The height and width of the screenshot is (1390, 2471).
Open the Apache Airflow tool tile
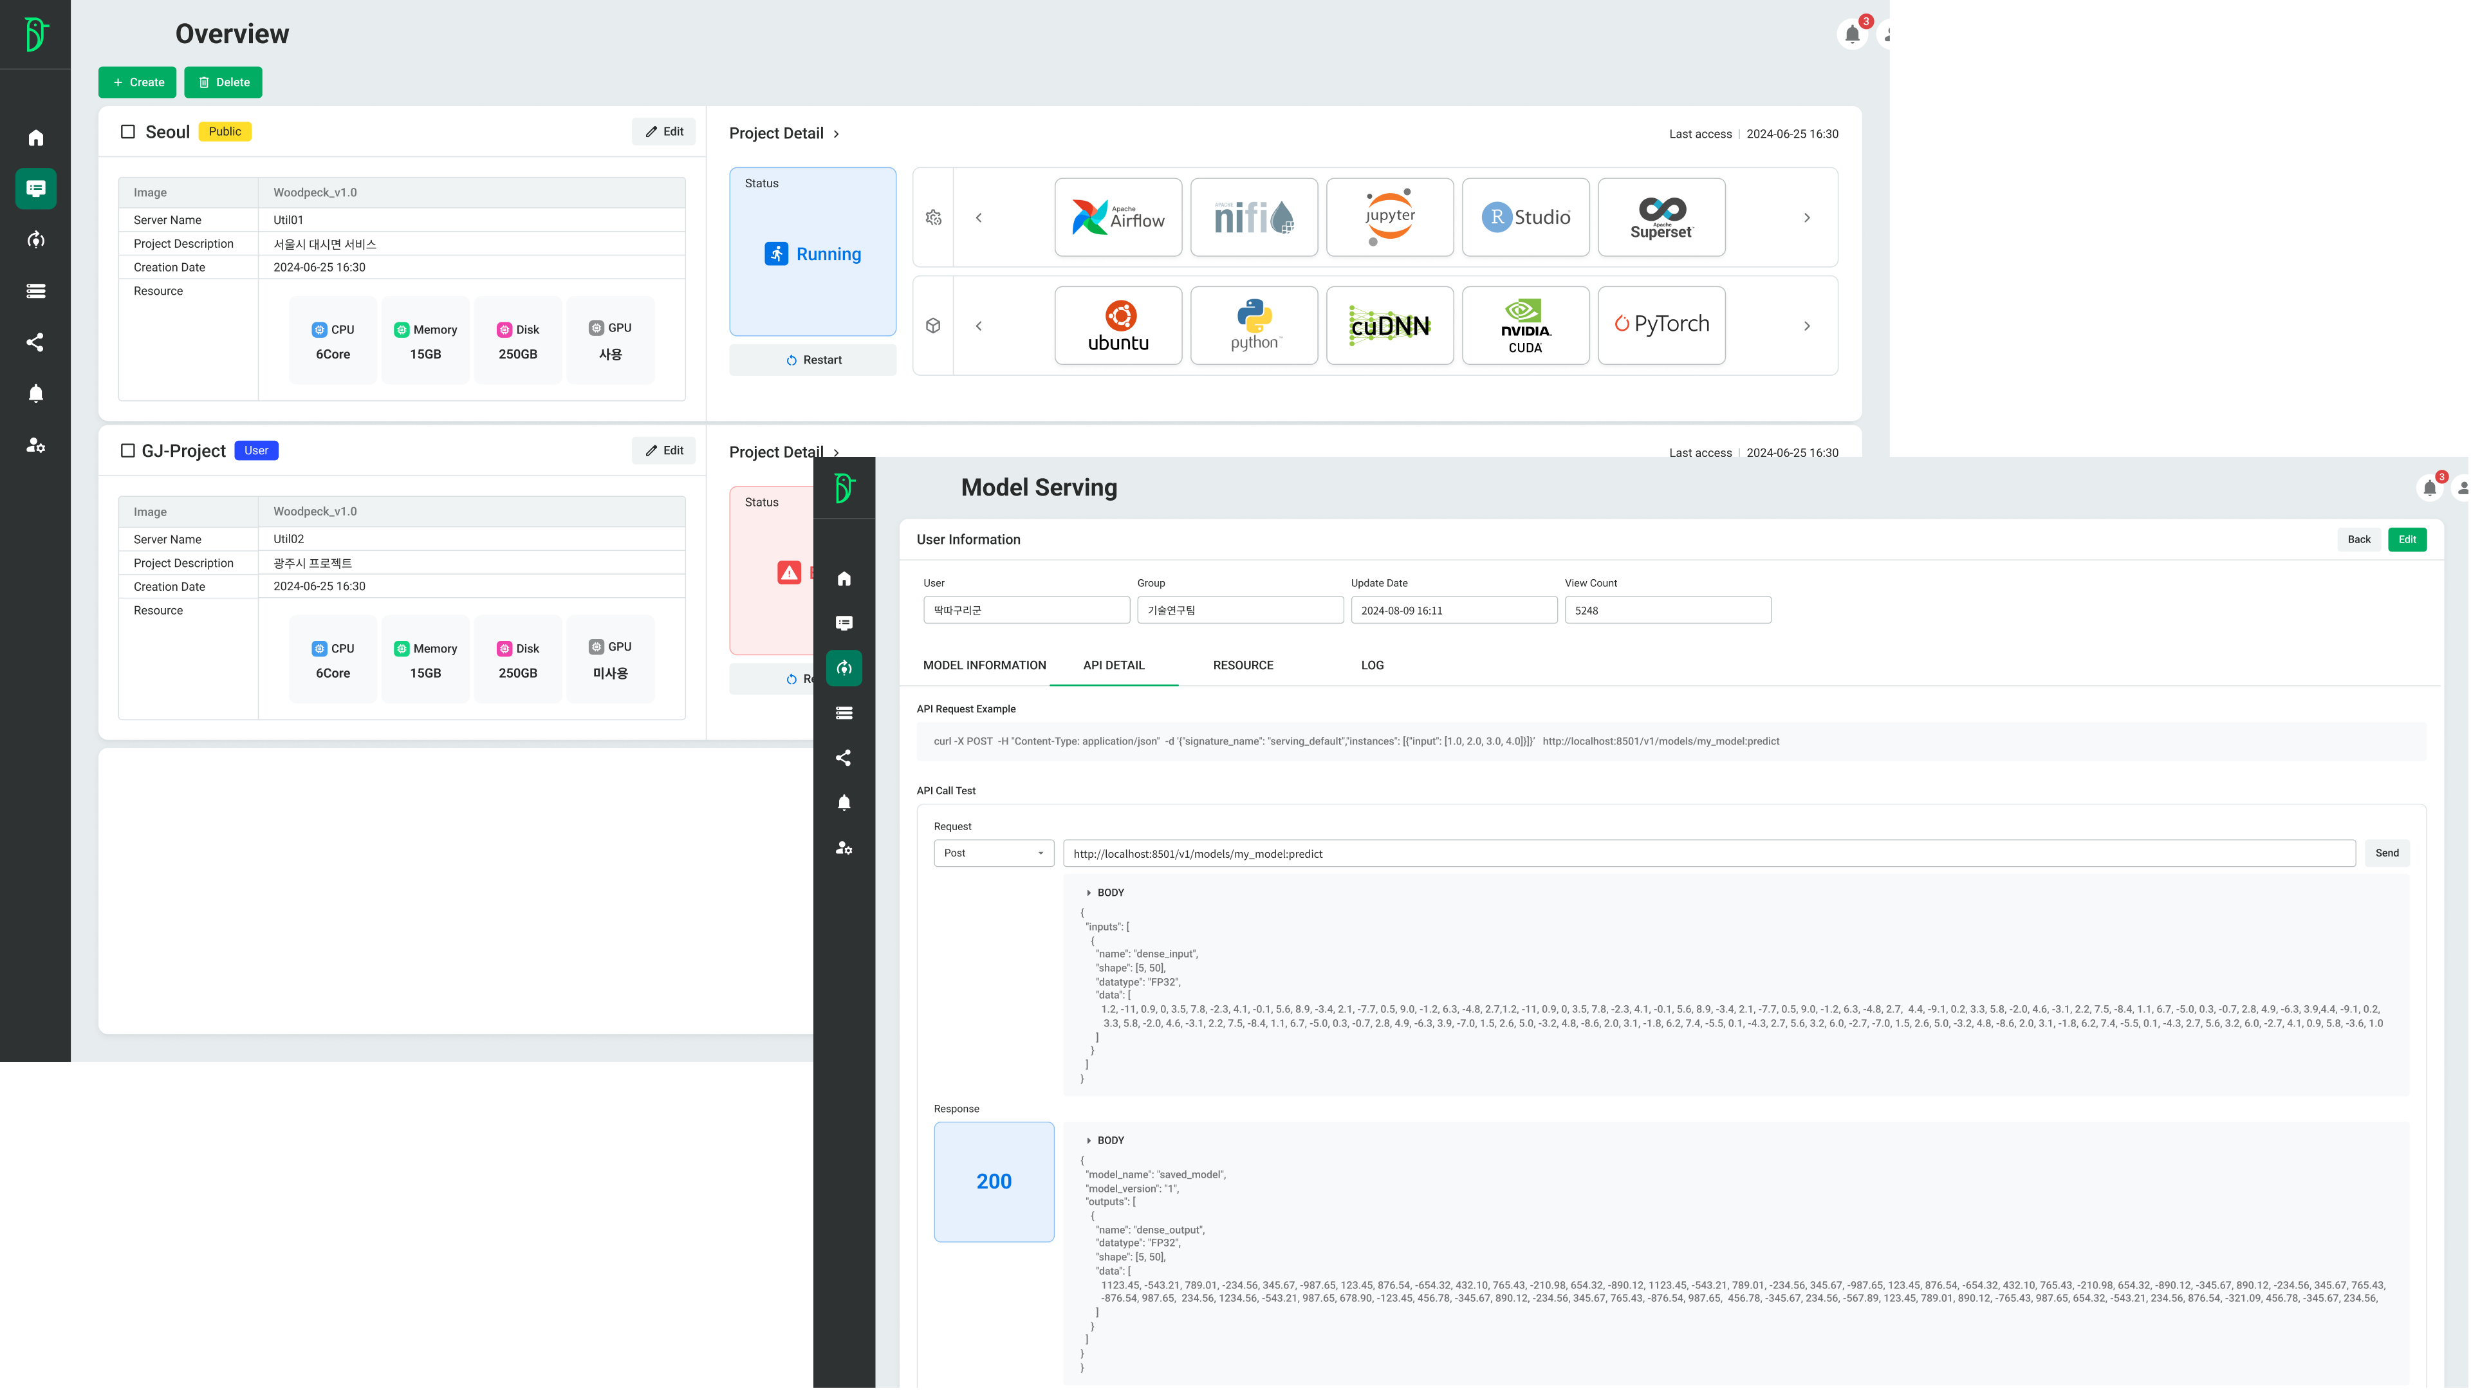click(1118, 218)
